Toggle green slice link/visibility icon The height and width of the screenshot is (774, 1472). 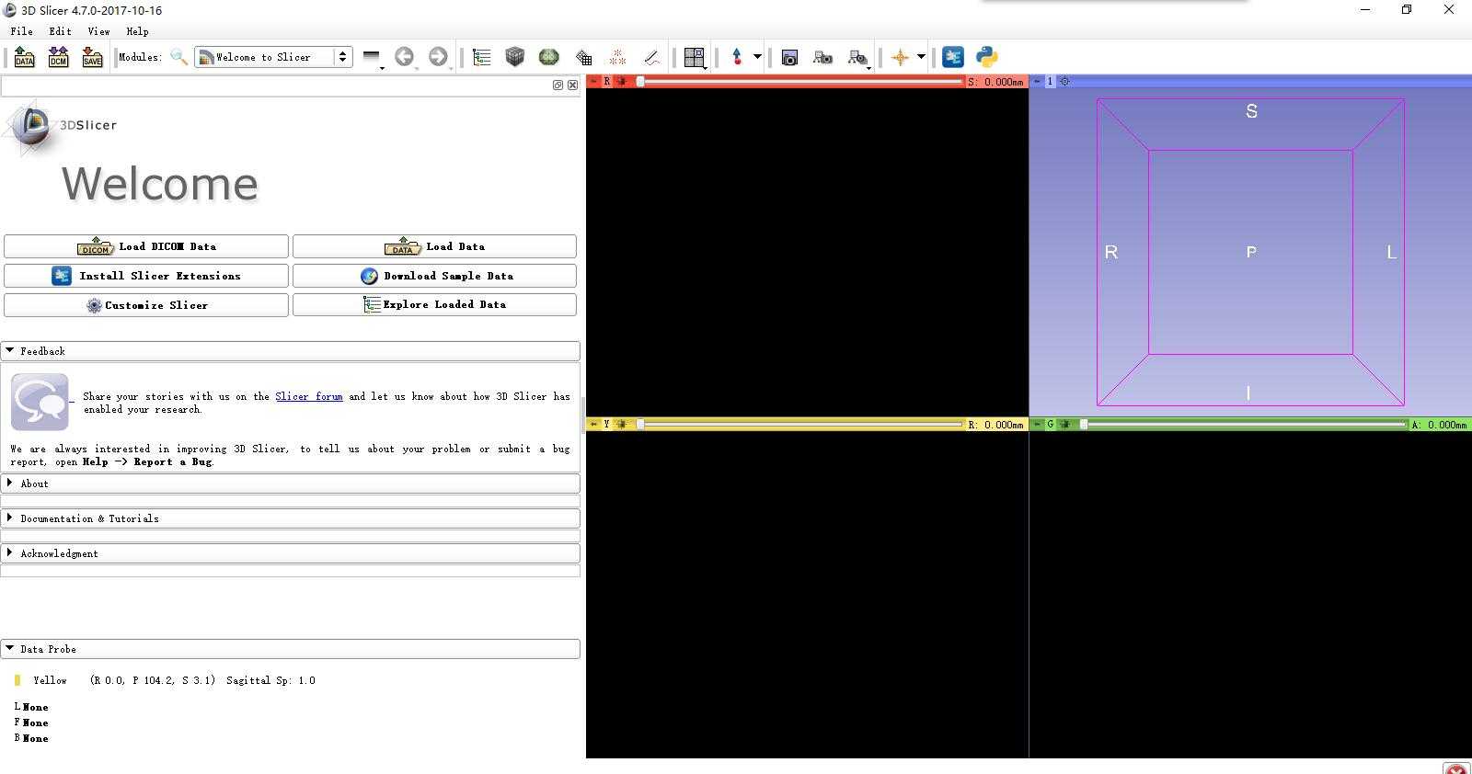(1065, 425)
